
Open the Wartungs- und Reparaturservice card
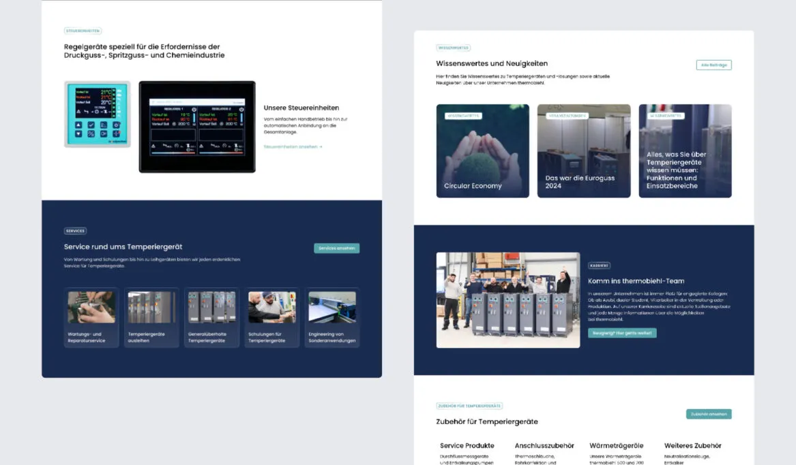pos(91,318)
